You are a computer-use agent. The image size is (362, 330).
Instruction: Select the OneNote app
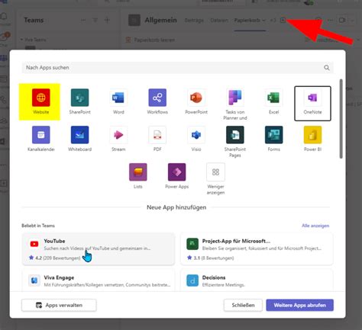coord(312,104)
